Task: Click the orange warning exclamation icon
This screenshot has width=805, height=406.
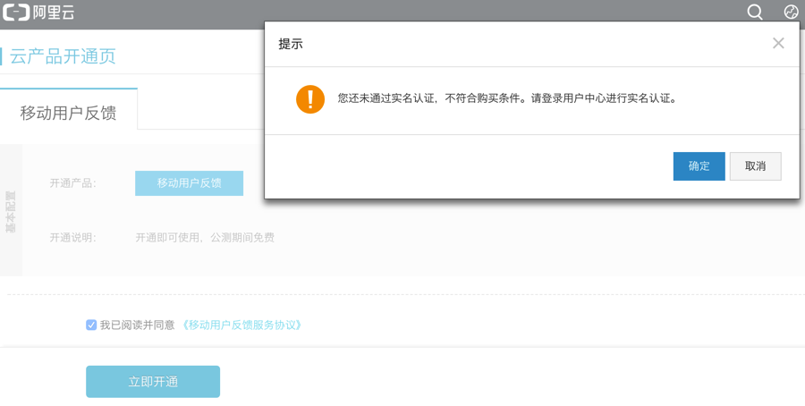Action: 310,99
